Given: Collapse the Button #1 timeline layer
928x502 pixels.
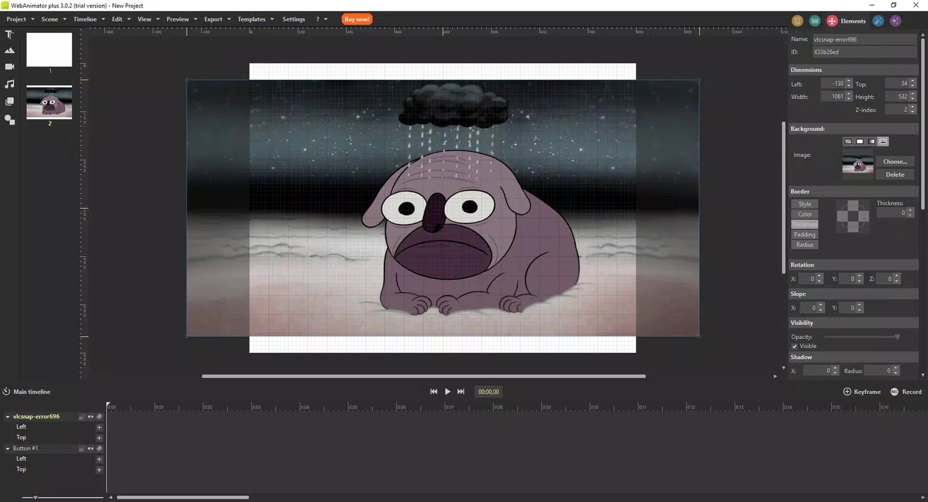Looking at the screenshot, I should click(8, 449).
